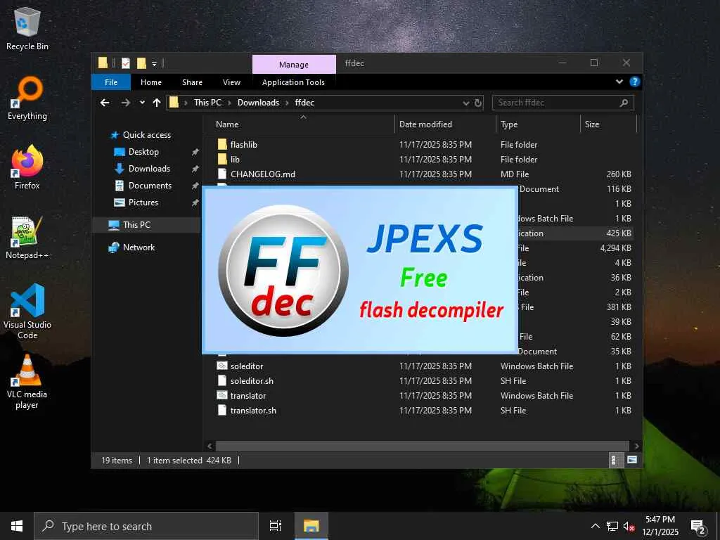Click the flashlib folder icon
720x540 pixels.
222,144
